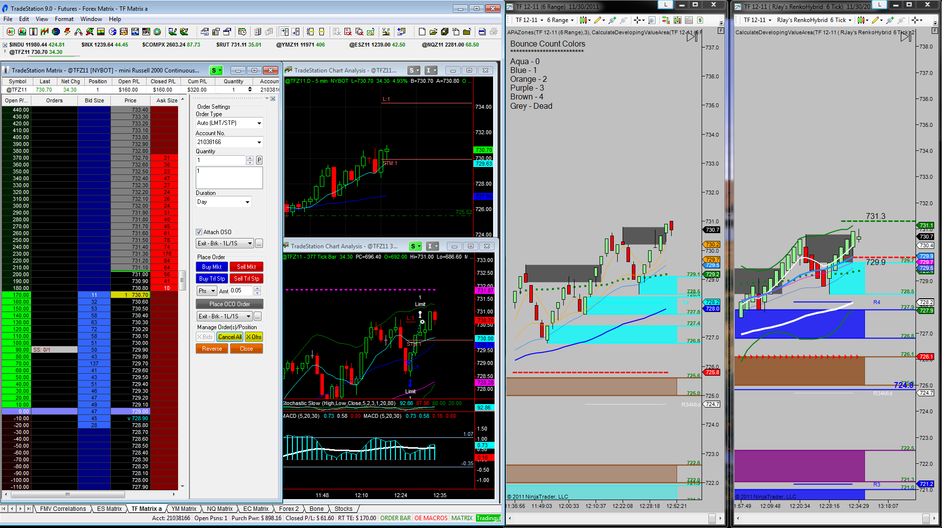The image size is (942, 528).
Task: Click 6 Range chart horizontal scrollbar thumb
Action: tap(712, 518)
